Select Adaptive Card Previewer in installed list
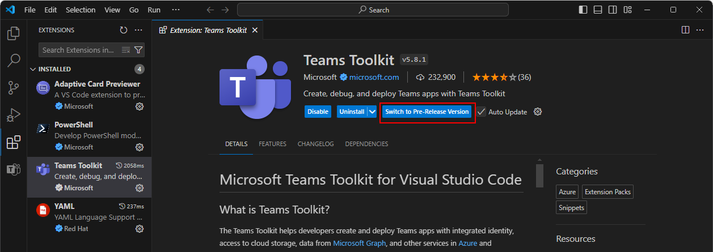713x252 pixels. point(89,96)
